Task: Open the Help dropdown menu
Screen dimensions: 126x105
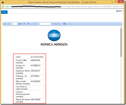Action: tap(120, 11)
